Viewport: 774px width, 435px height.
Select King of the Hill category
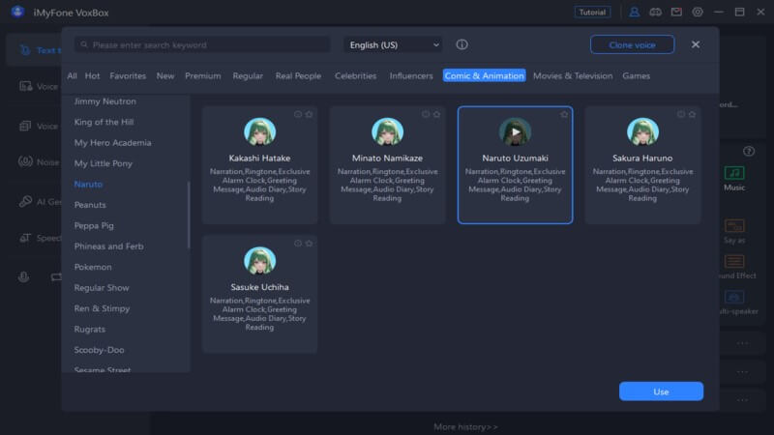104,122
